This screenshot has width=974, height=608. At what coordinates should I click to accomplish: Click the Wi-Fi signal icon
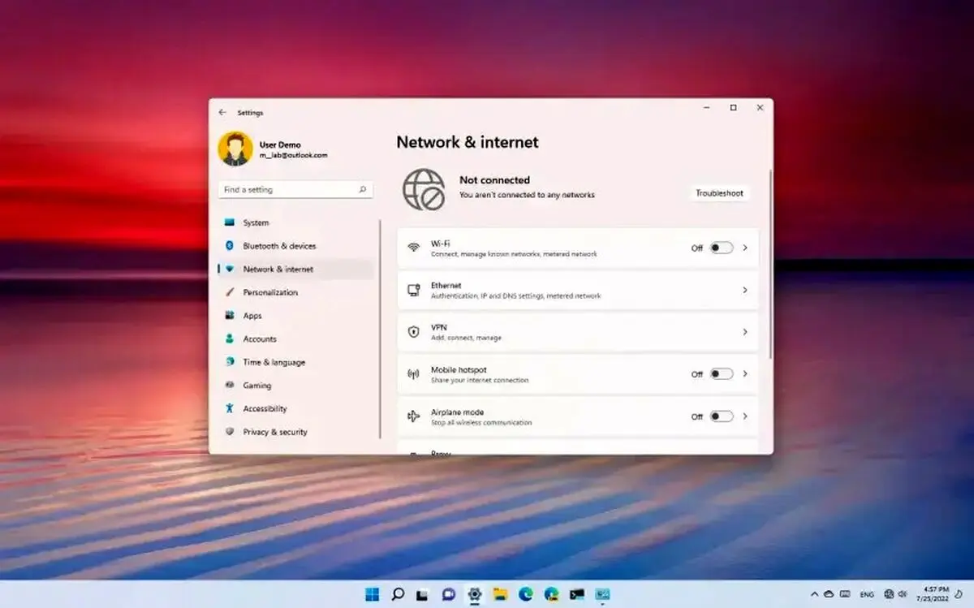point(413,248)
